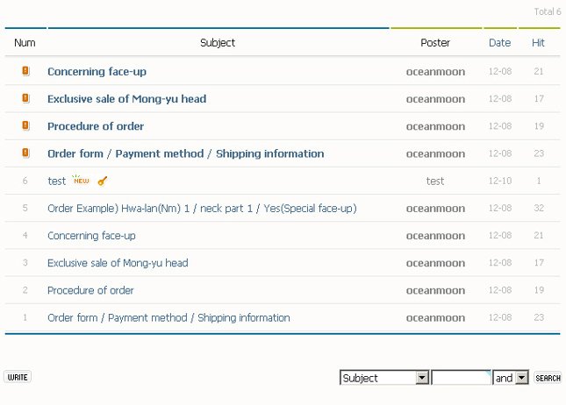Open post number 1 "Order form / Payment method"
The image size is (566, 405).
click(x=168, y=317)
